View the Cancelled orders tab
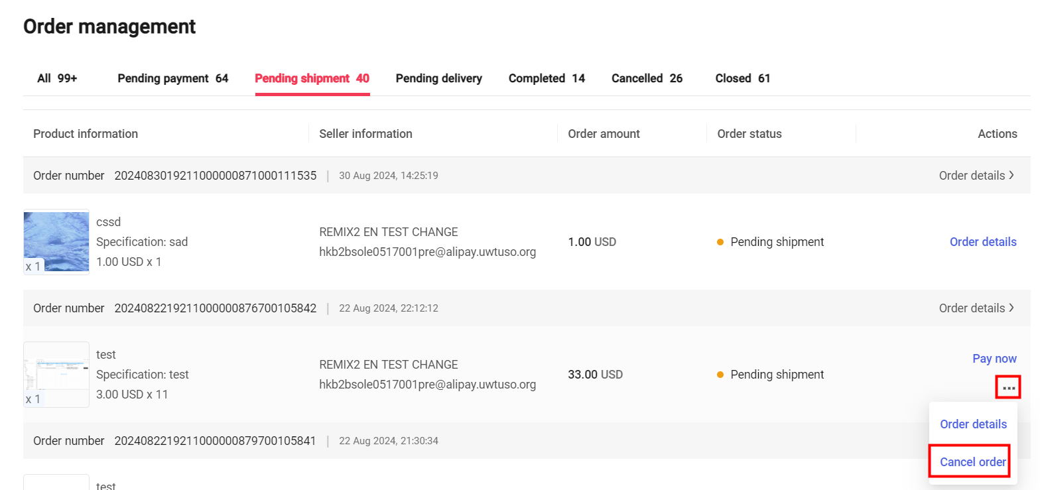 point(647,78)
